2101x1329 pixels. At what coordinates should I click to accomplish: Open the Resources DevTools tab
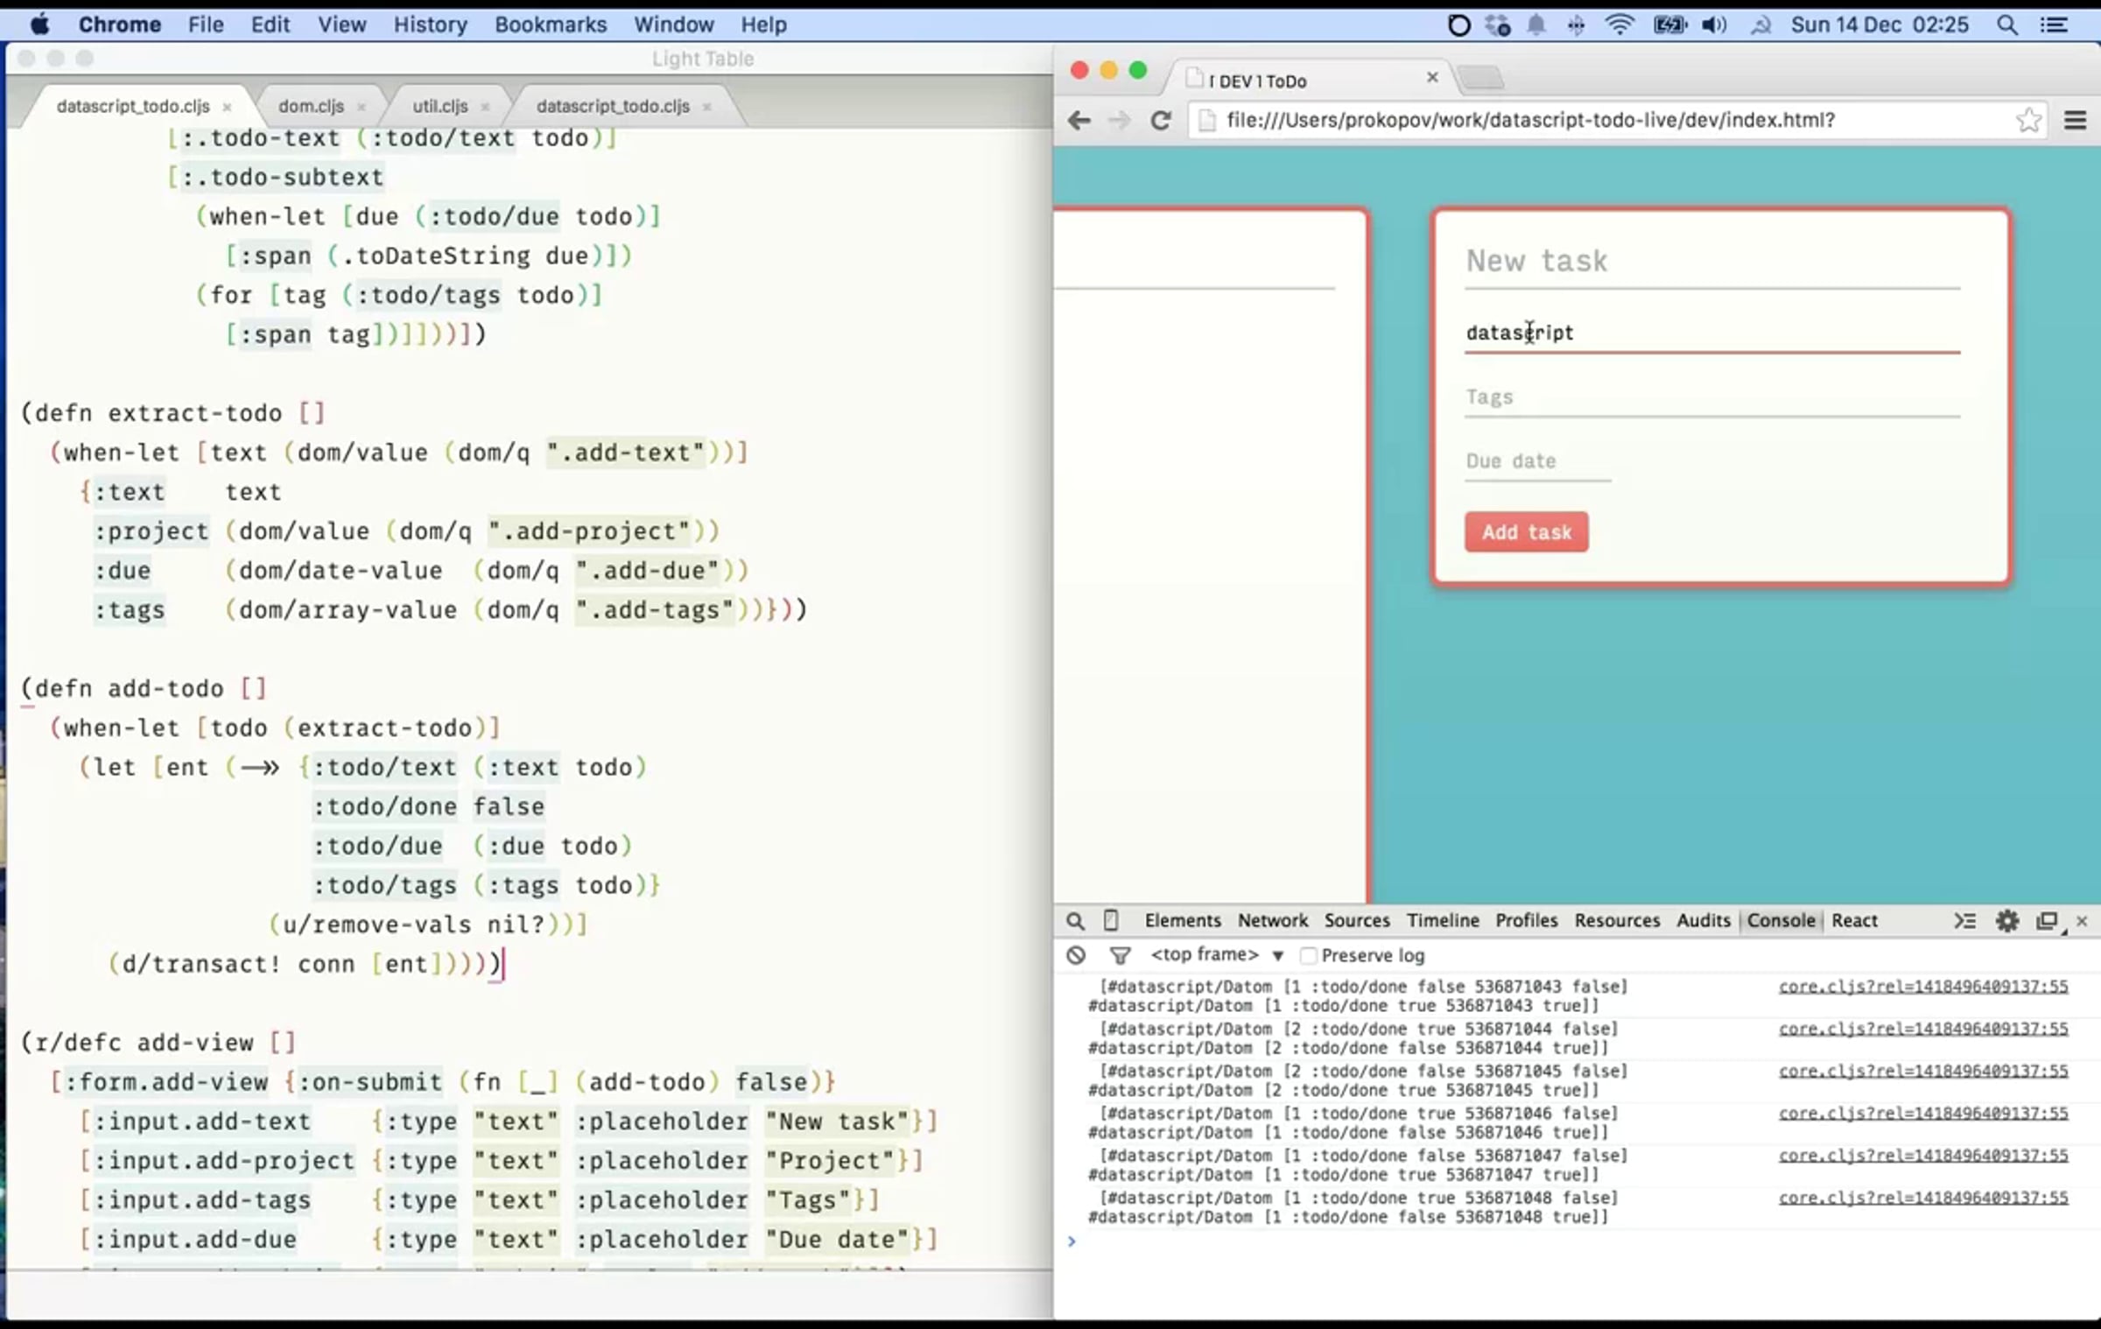(1617, 921)
